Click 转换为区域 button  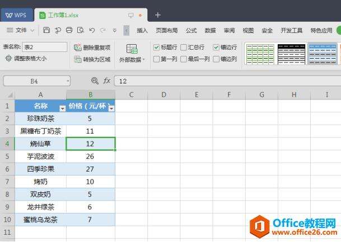point(92,59)
